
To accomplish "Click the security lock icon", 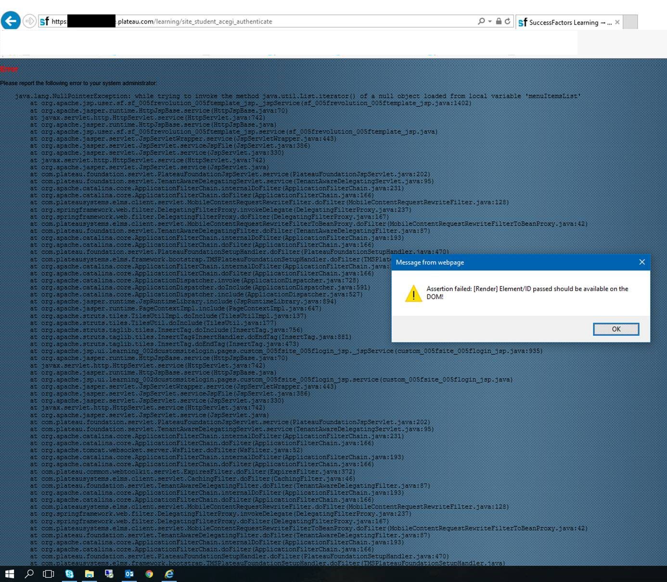I will 499,21.
